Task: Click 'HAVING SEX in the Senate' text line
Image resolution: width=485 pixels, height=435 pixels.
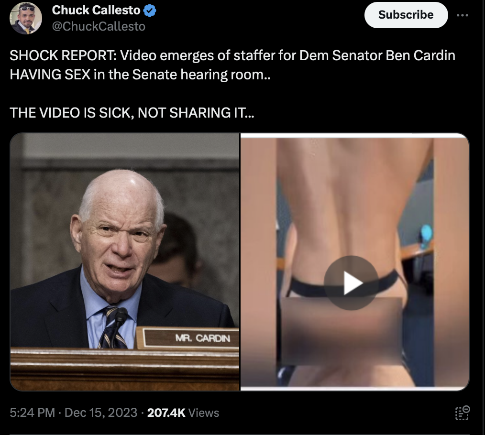Action: click(x=140, y=75)
